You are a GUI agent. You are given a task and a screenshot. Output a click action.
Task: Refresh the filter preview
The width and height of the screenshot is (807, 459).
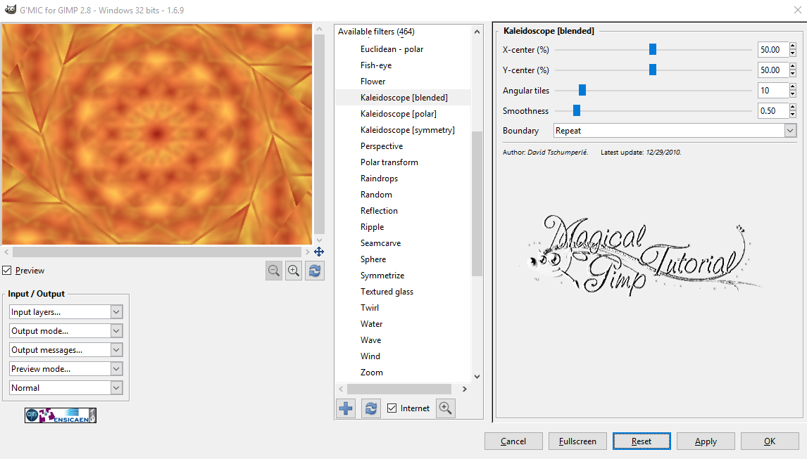314,271
